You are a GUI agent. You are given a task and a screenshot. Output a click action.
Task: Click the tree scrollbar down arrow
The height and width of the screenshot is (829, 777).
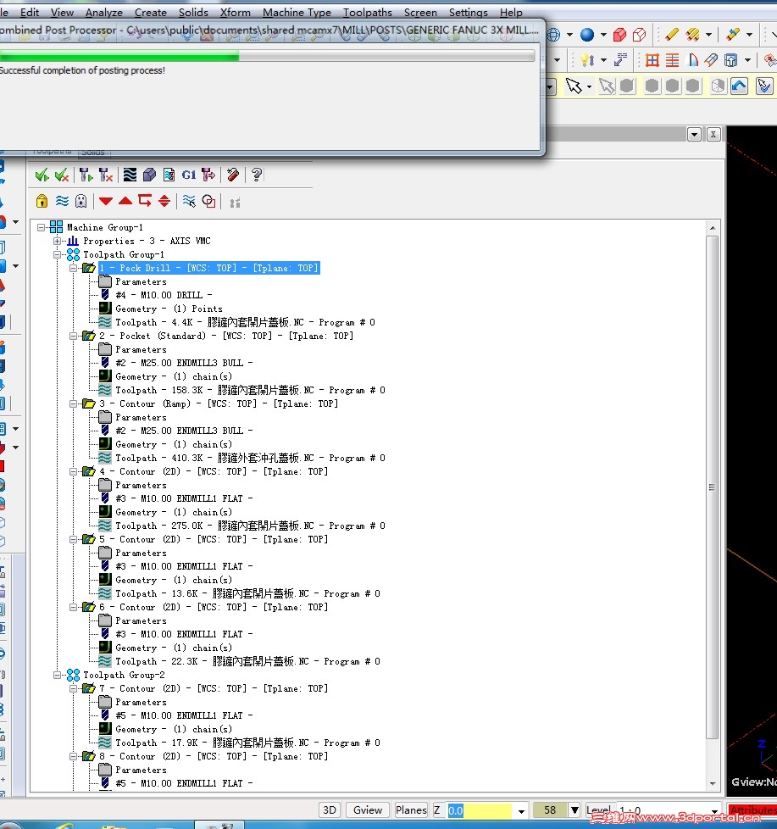coord(713,784)
